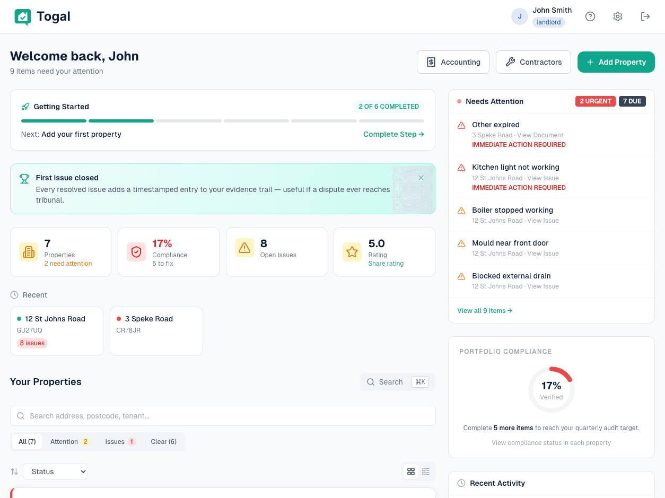Open the help question mark icon

pos(590,16)
